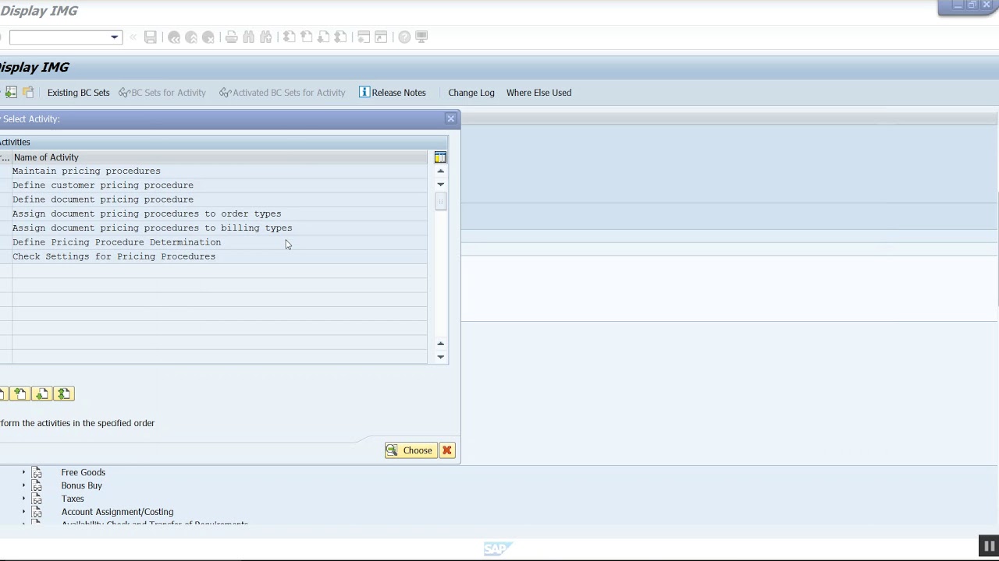Close Select Activity dialog via title X
Image resolution: width=999 pixels, height=561 pixels.
click(450, 118)
